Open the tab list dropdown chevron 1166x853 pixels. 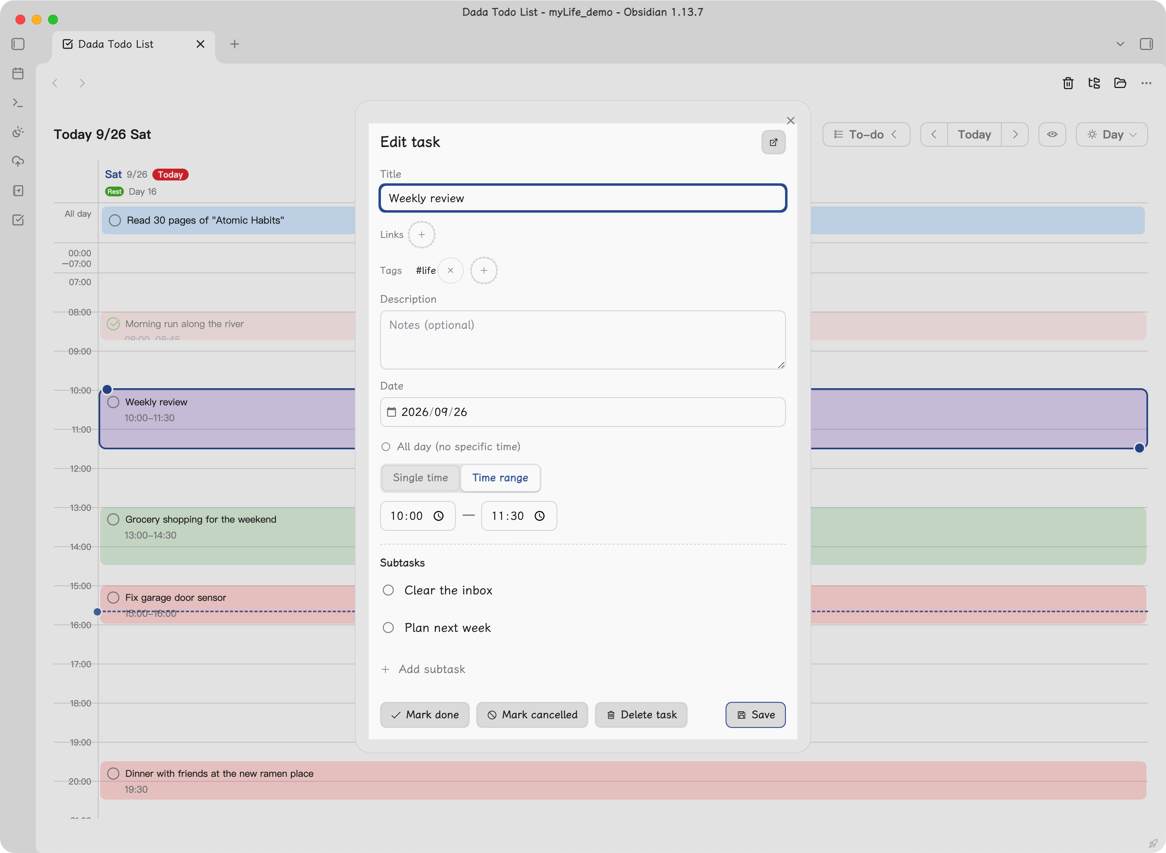click(x=1120, y=44)
